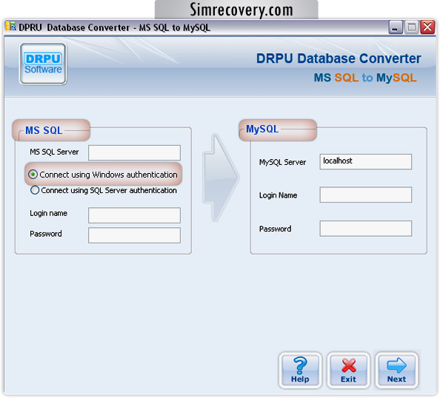Focus the MS SQL Server input field
440x398 pixels.
[x=134, y=152]
